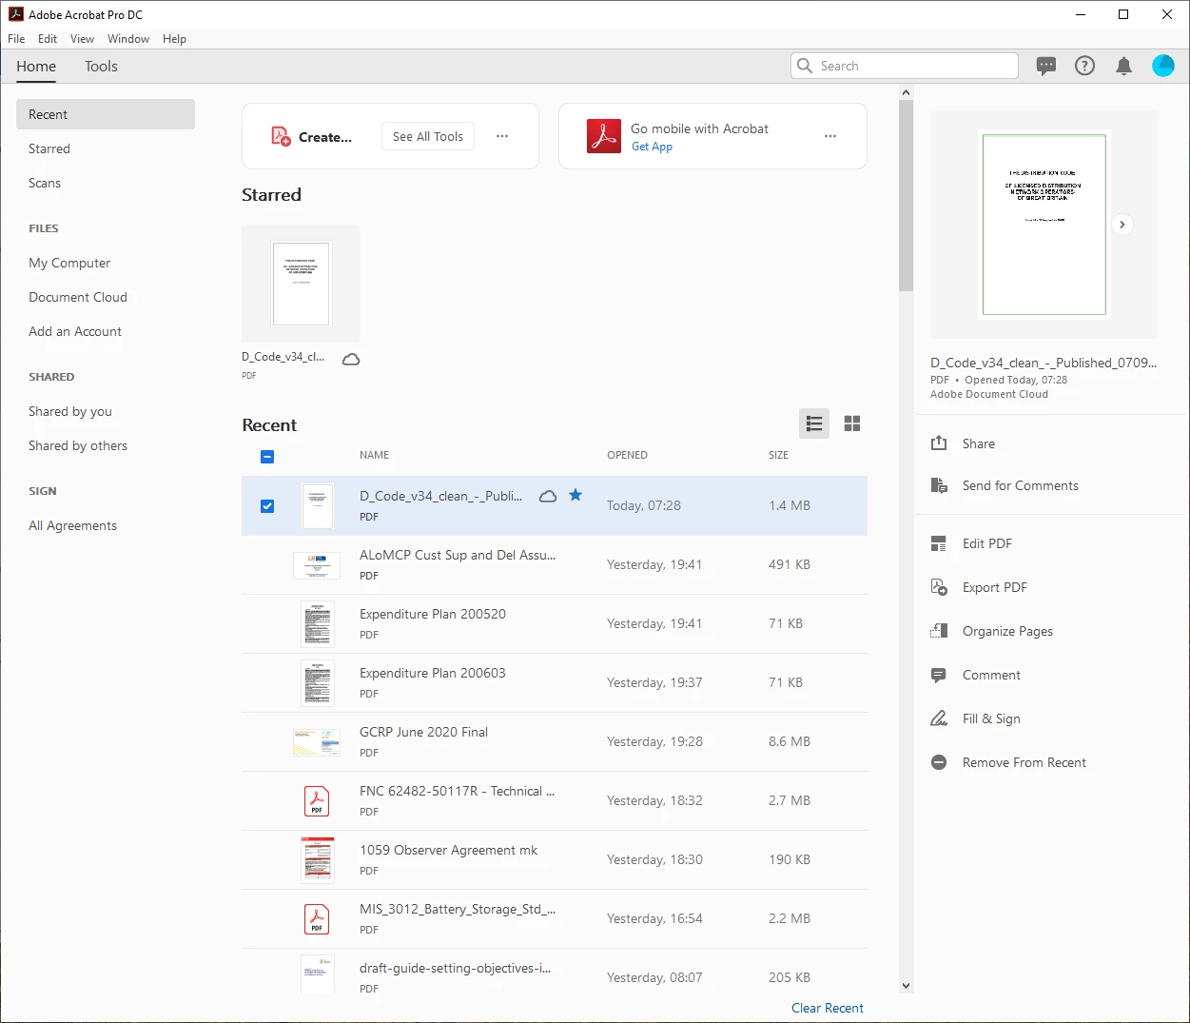
Task: Click the Comment tool icon
Action: tap(939, 675)
